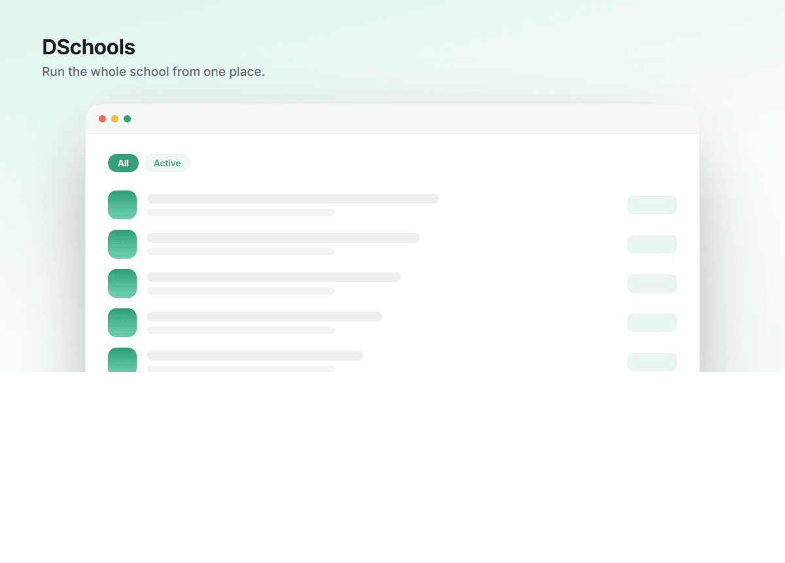Select the All filter pill
Image resolution: width=785 pixels, height=563 pixels.
(x=123, y=163)
